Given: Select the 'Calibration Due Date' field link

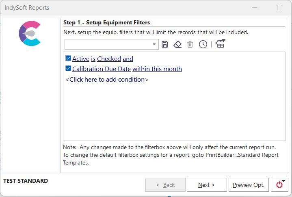Looking at the screenshot, I should [x=102, y=69].
